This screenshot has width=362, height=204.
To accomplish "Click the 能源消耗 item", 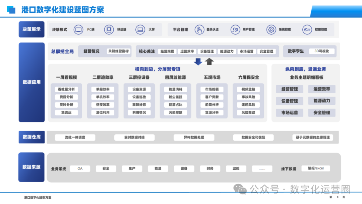I will 175,89.
